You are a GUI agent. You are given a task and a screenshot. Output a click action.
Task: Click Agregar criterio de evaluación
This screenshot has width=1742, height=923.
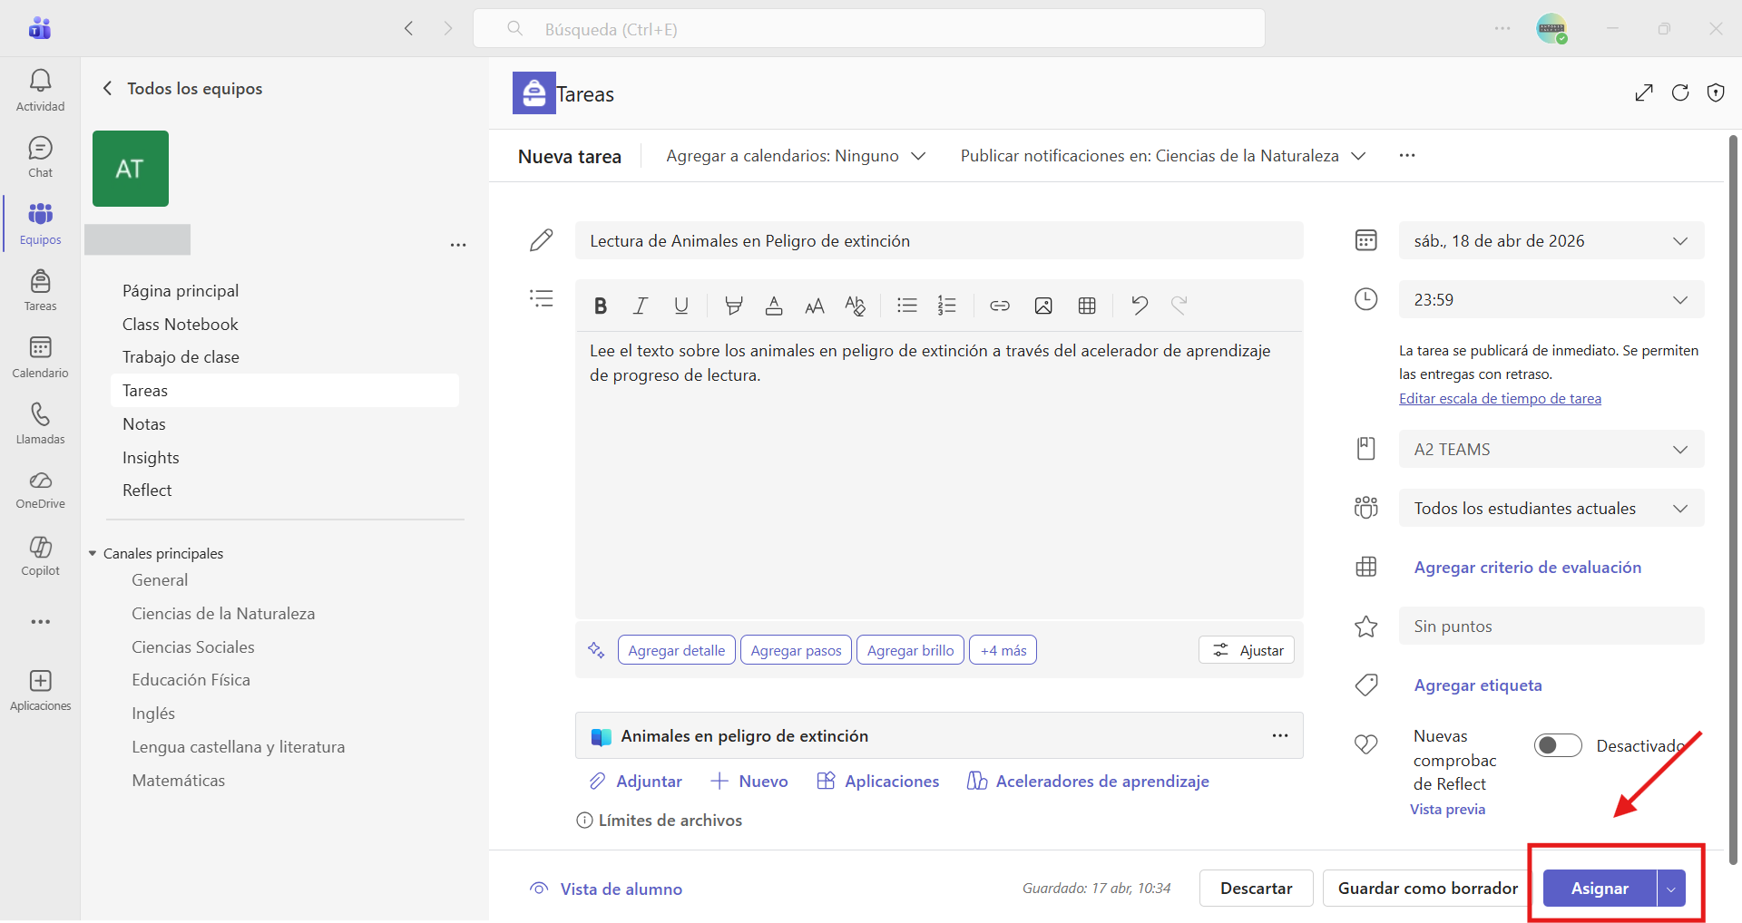[x=1528, y=568]
